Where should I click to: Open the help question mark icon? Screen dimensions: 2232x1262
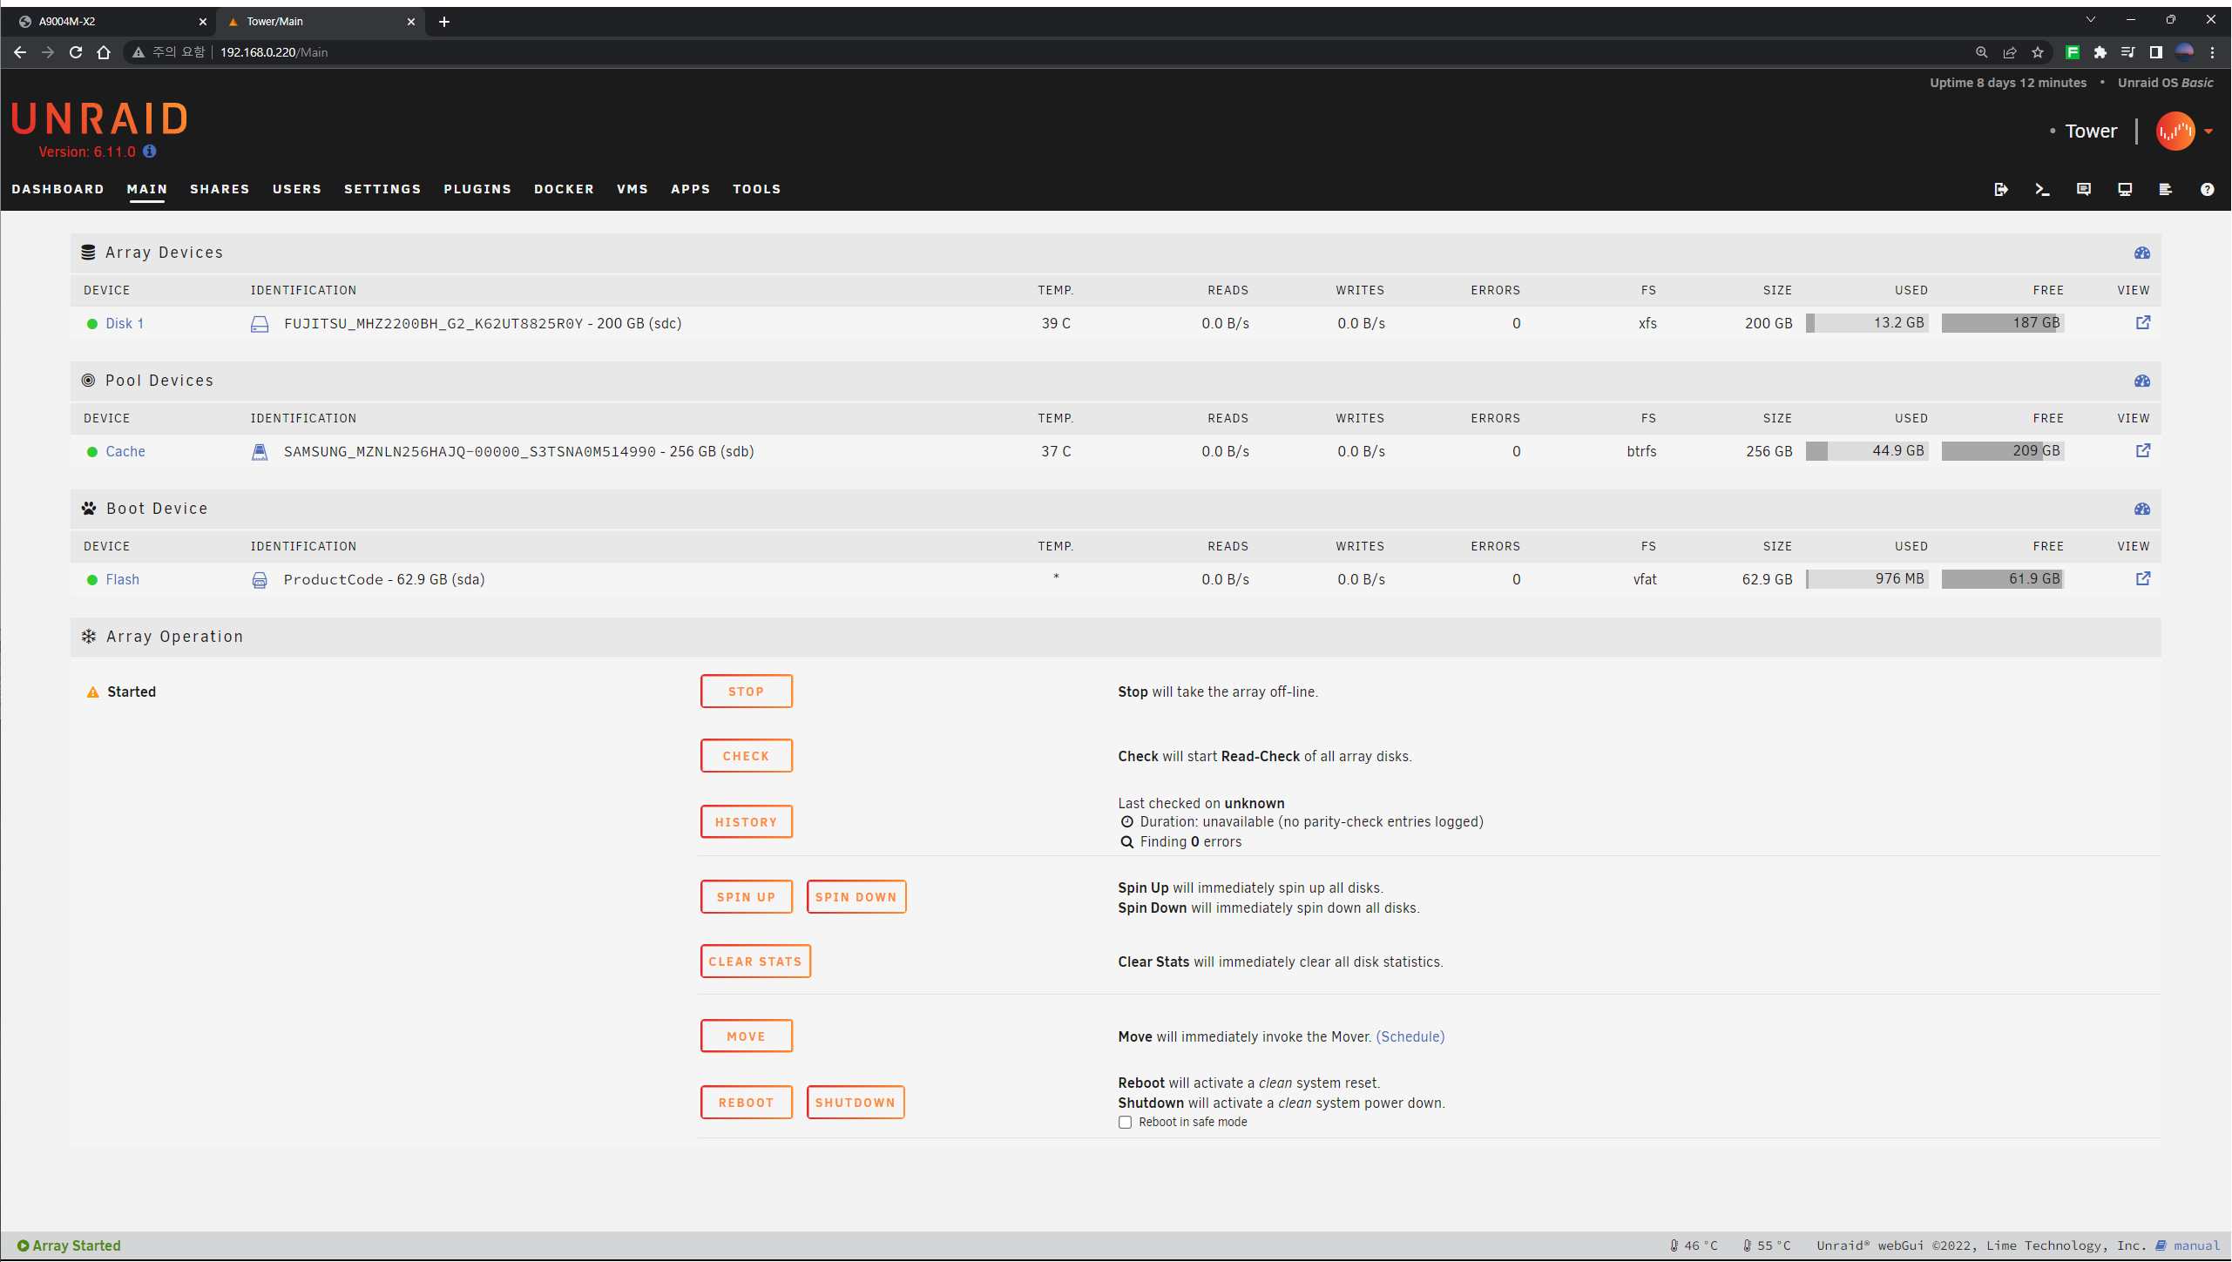(x=2207, y=189)
